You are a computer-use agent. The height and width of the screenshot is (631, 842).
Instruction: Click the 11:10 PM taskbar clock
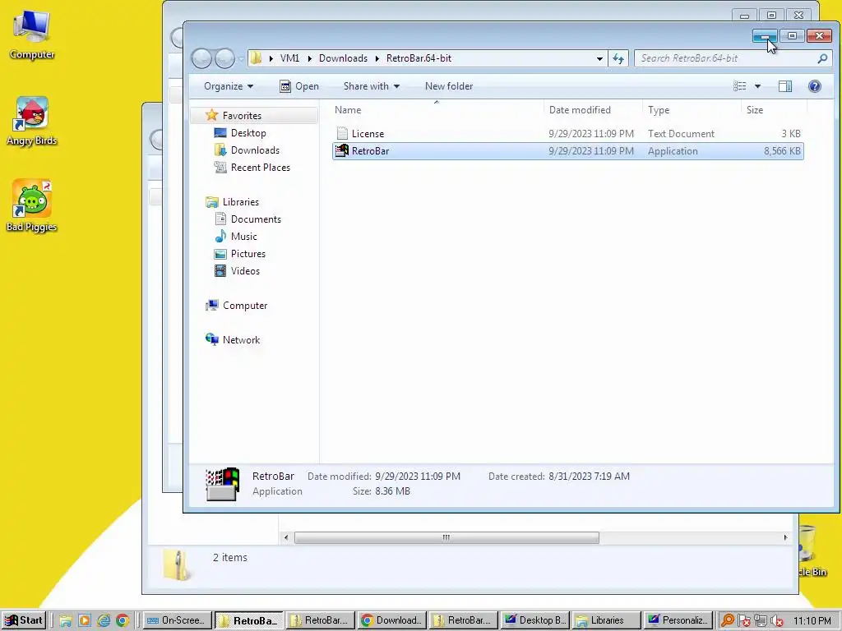pos(812,621)
